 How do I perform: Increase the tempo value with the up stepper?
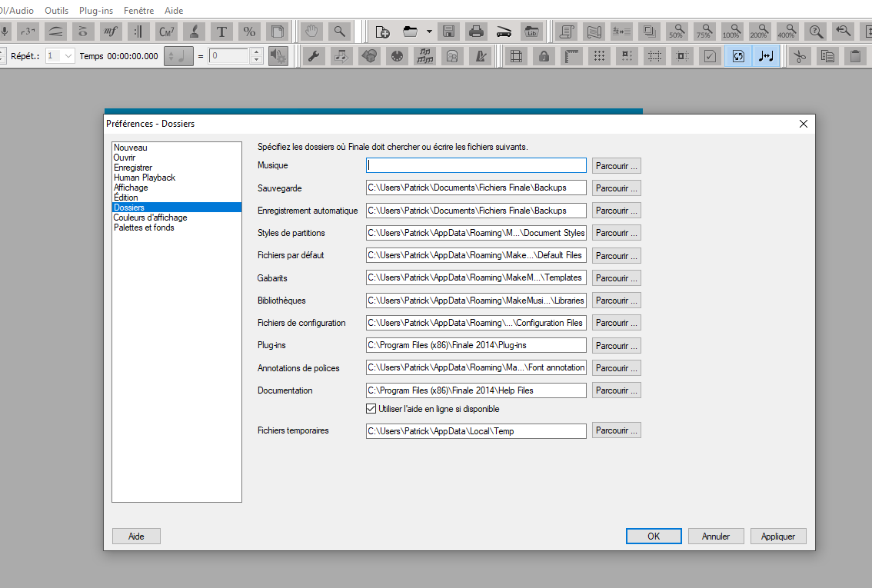(x=257, y=52)
